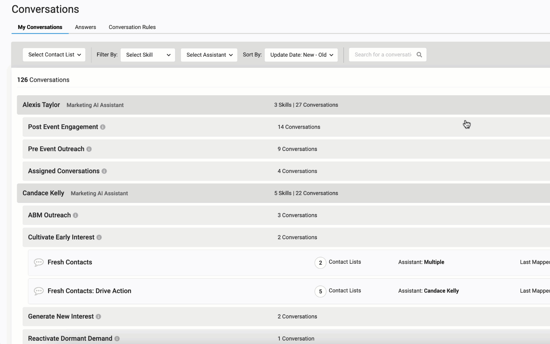This screenshot has width=550, height=344.
Task: Click info icon next to Pre Event Outreach
Action: click(x=89, y=149)
